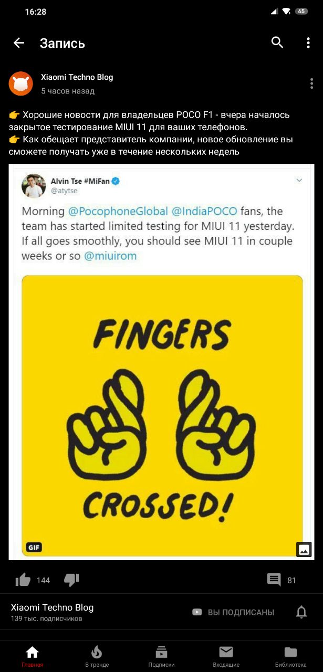Like the post with thumbs up
Viewport: 323px width, 672px height.
pos(23,580)
